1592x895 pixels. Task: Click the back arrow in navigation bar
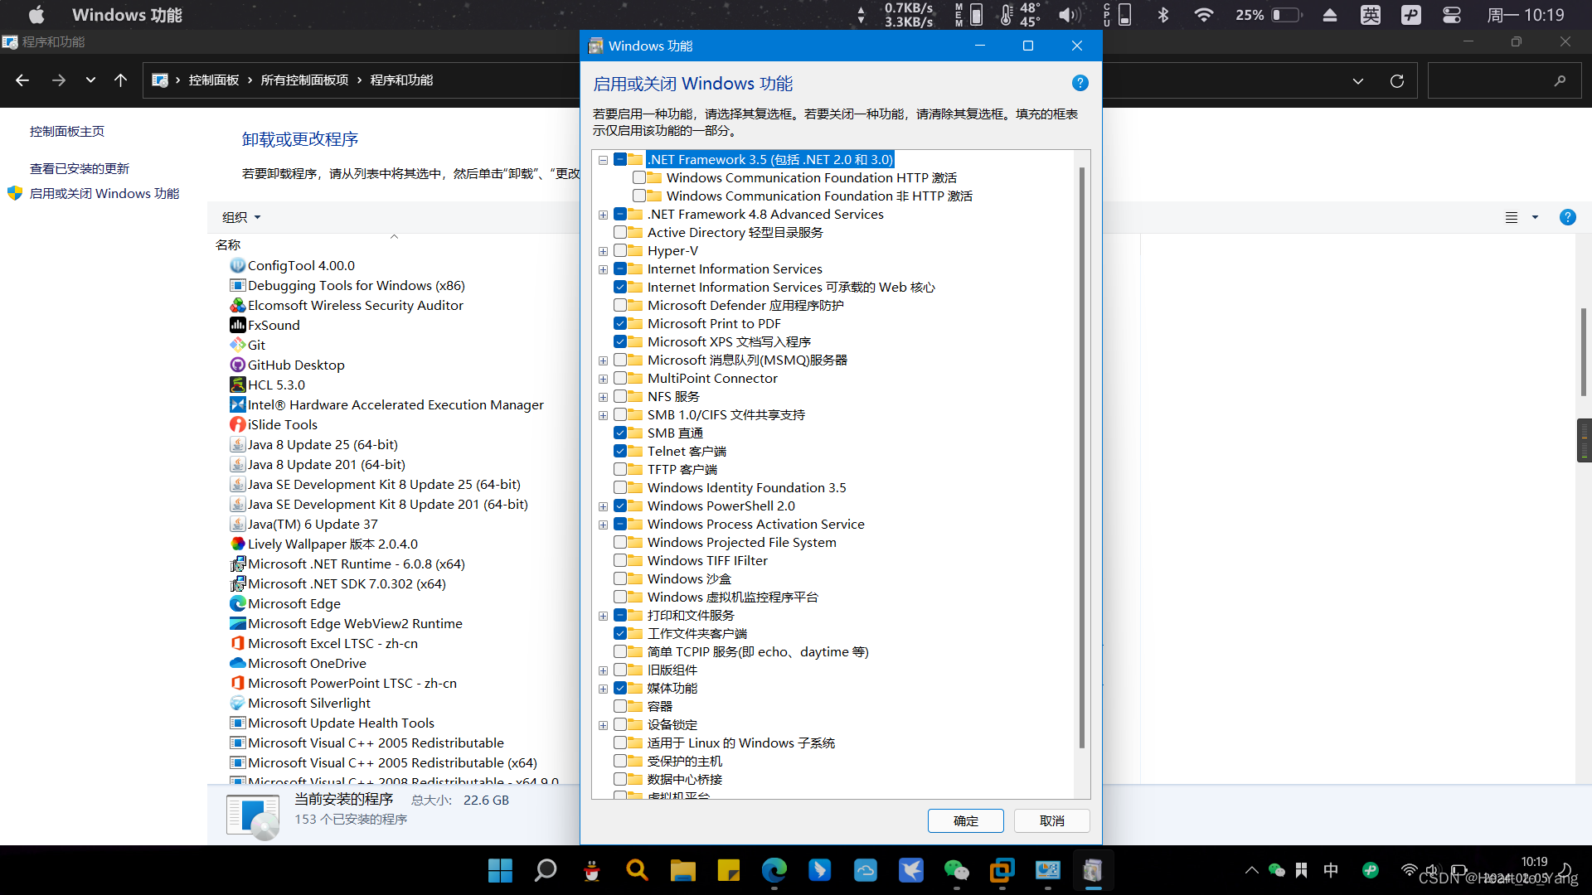pos(22,80)
